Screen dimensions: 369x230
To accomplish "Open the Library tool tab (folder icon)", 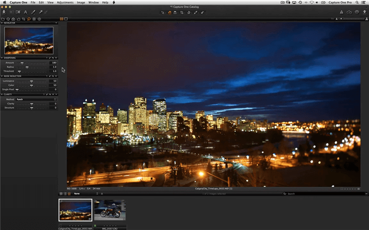I will click(x=3, y=19).
